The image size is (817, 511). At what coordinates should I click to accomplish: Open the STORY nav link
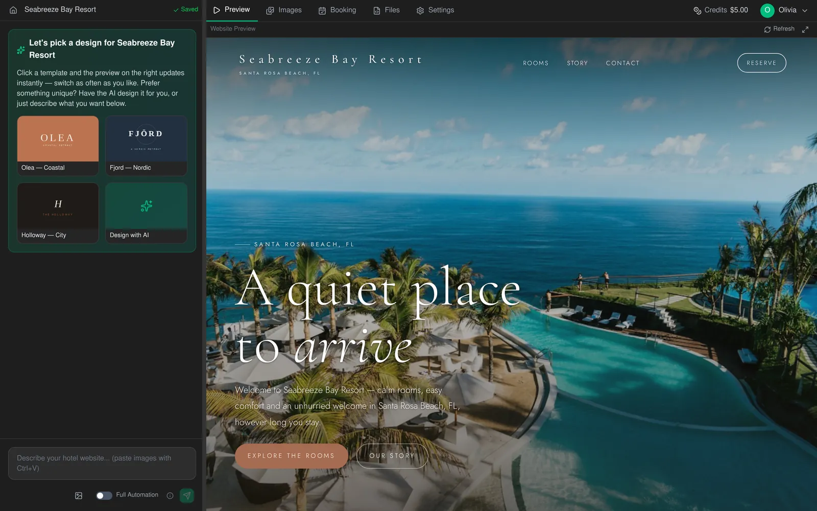577,63
